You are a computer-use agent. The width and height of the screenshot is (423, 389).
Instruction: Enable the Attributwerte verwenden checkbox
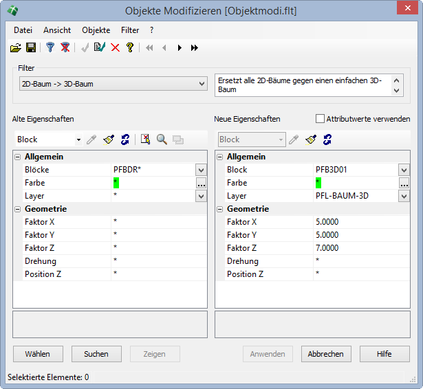click(x=320, y=118)
